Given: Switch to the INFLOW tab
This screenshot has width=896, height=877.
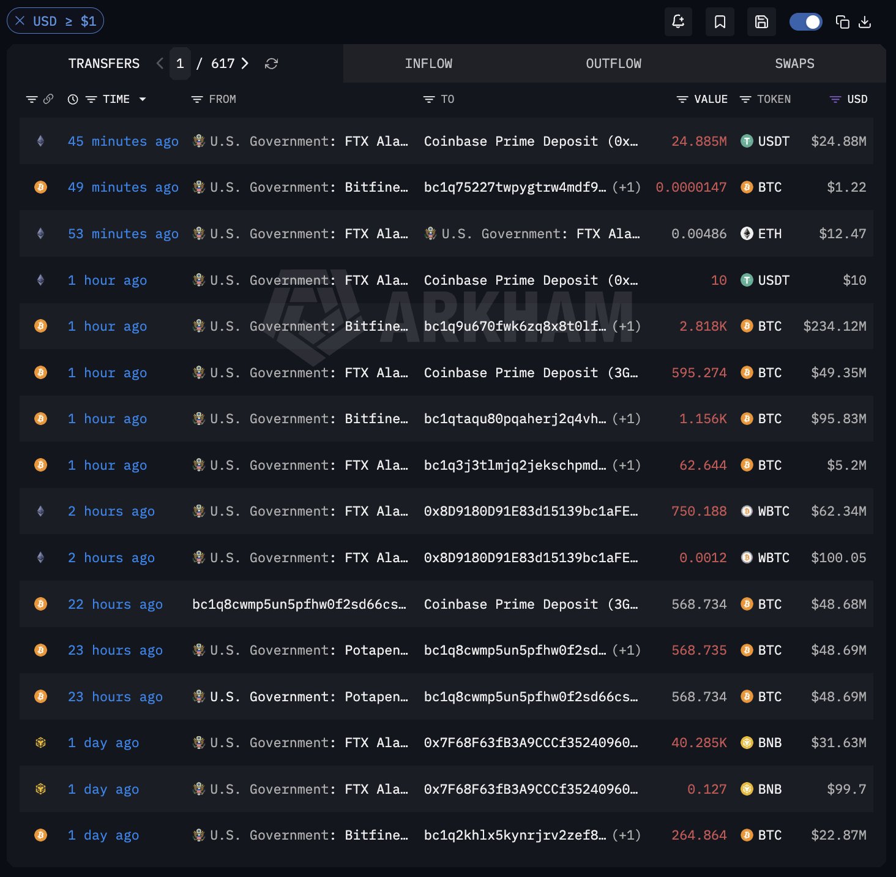Looking at the screenshot, I should pyautogui.click(x=428, y=64).
